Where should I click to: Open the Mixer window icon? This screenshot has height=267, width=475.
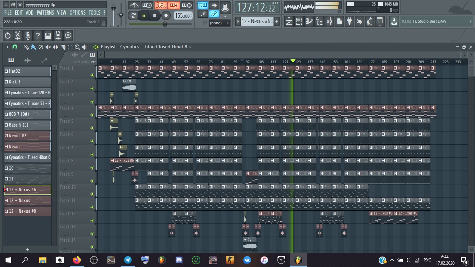[329, 22]
